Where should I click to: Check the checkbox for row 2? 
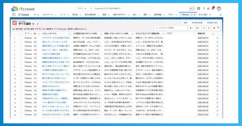coord(21,42)
